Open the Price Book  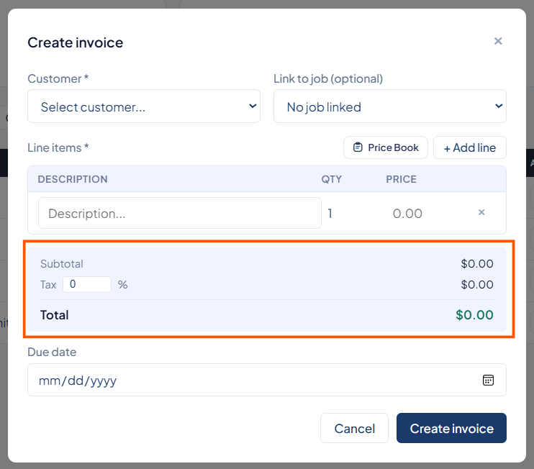click(386, 147)
